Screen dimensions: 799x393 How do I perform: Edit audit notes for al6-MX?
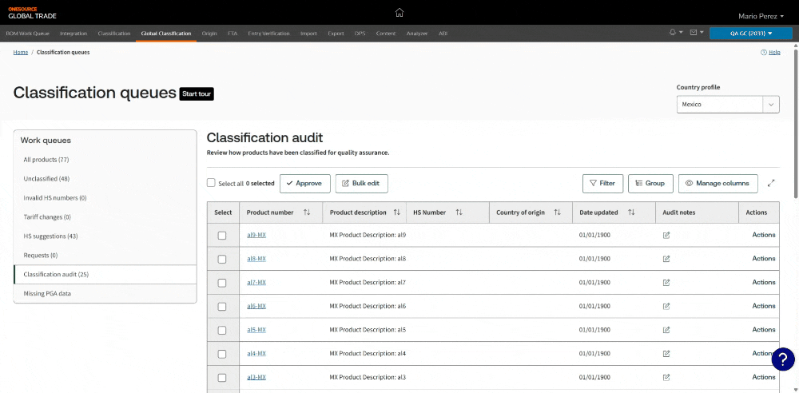(666, 306)
